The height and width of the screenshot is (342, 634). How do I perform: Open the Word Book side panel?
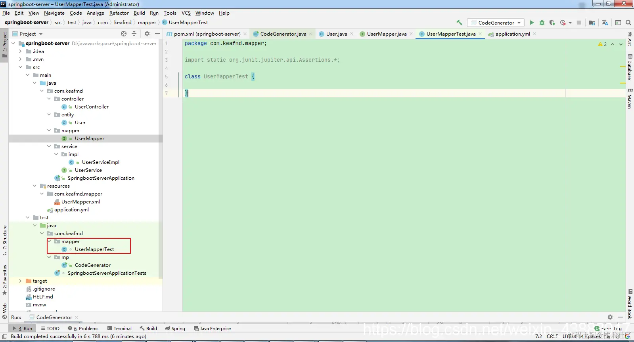630,304
